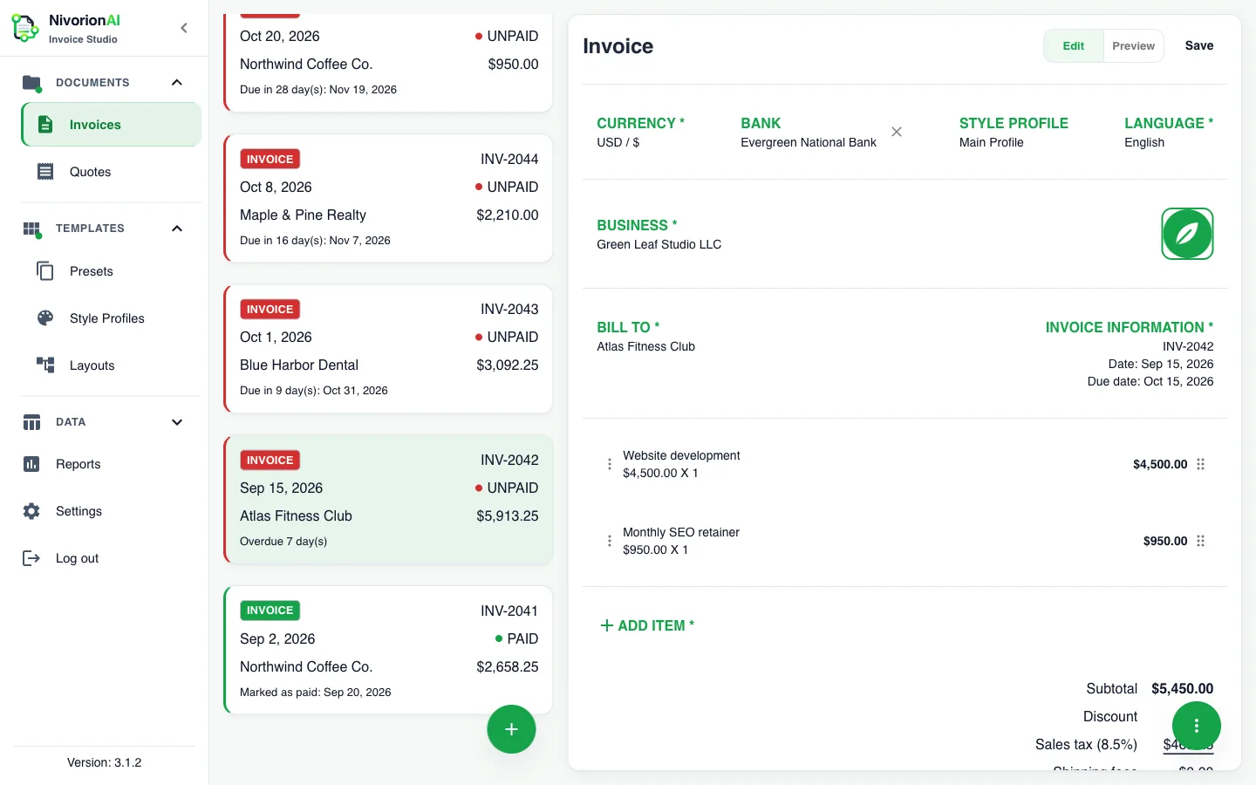Click the Sales tax amount link
The image size is (1256, 785).
click(1188, 745)
